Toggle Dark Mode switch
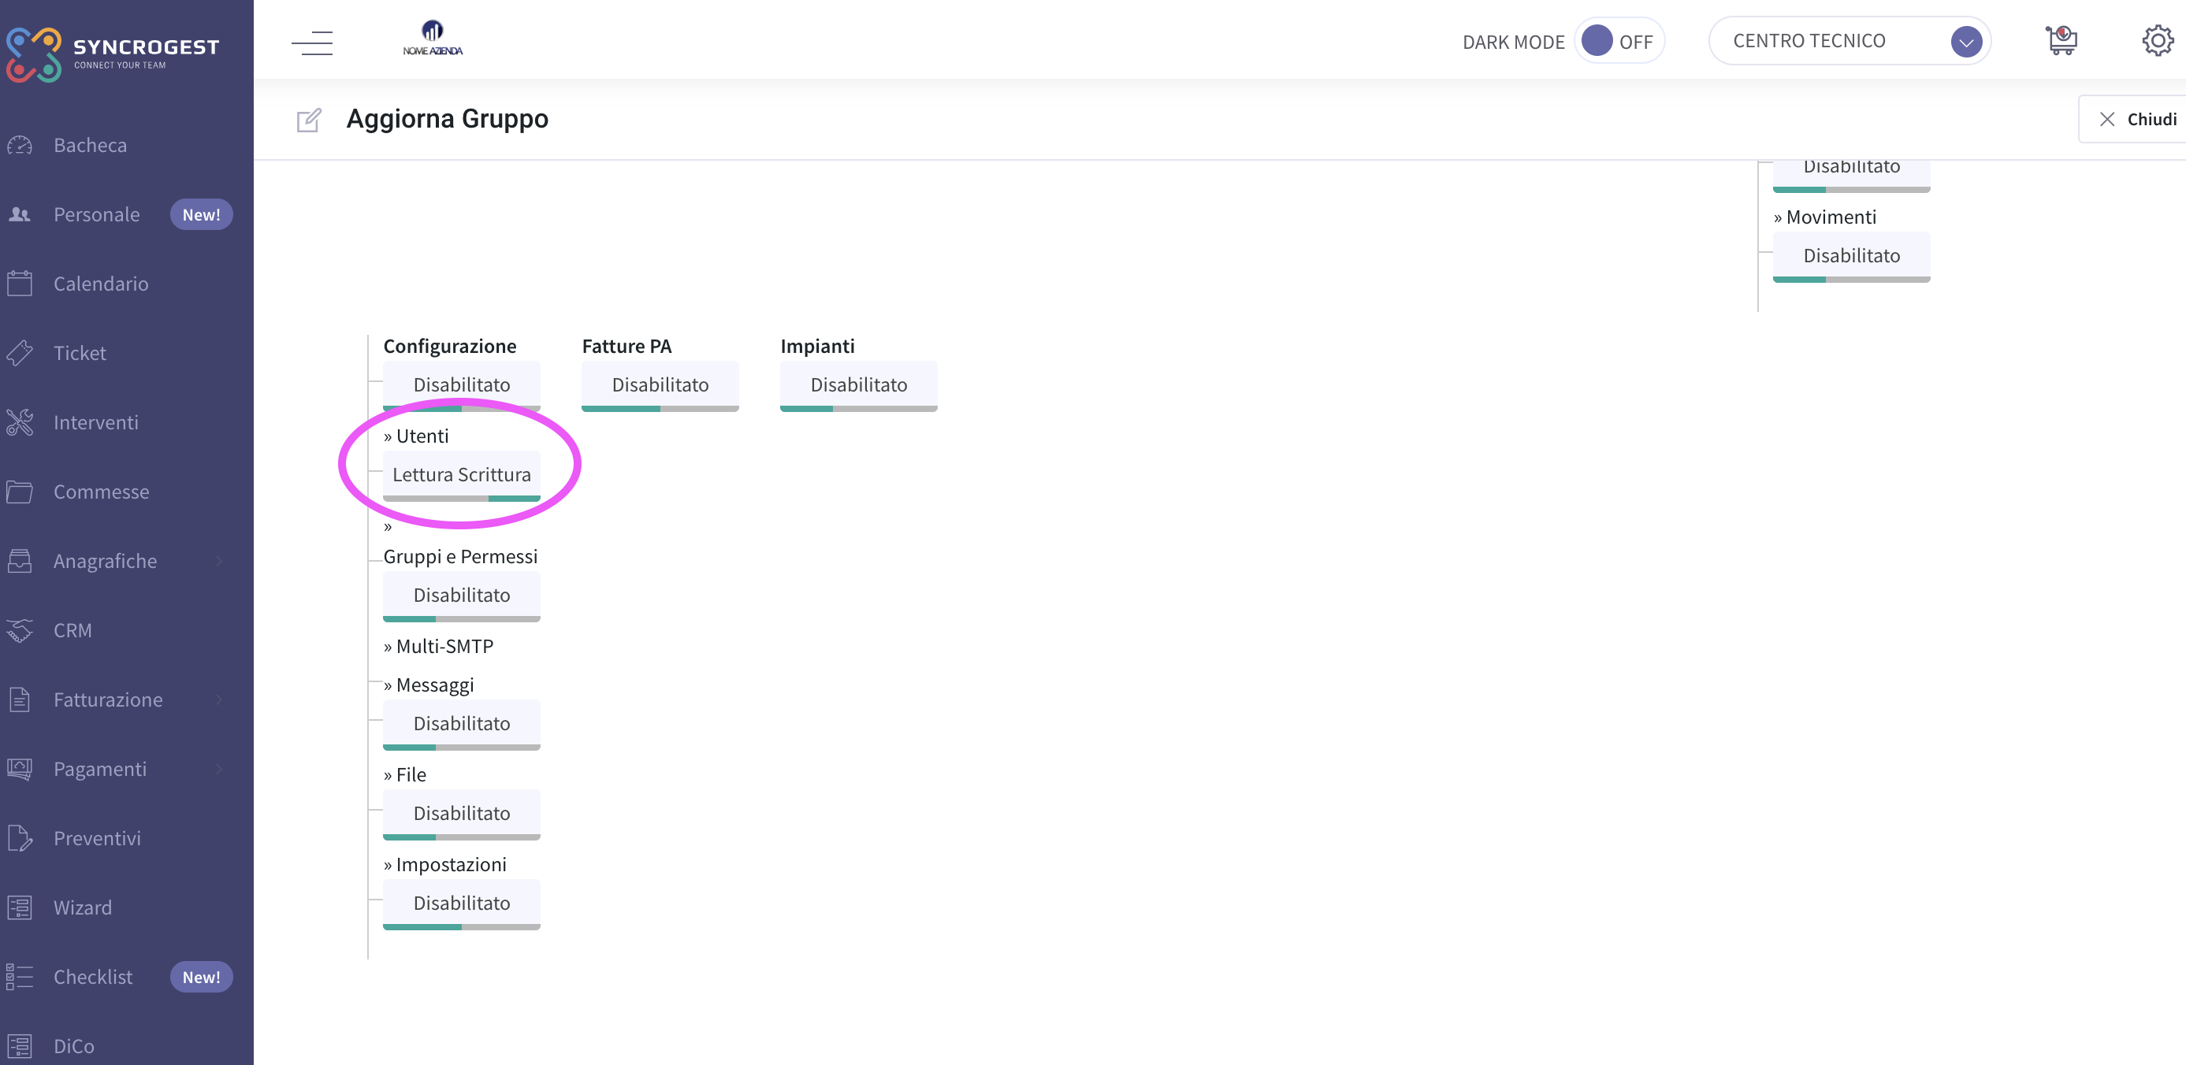Viewport: 2186px width, 1065px height. point(1619,41)
